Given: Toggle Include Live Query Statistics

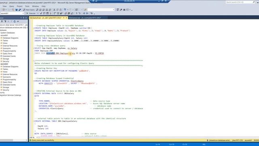Looking at the screenshot, I should (x=58, y=13).
